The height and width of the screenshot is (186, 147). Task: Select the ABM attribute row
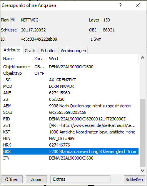(70, 106)
